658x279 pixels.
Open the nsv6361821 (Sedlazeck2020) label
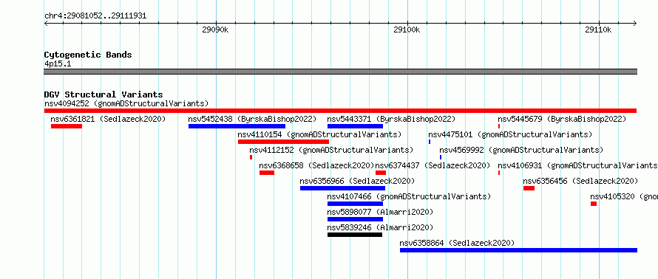[108, 119]
